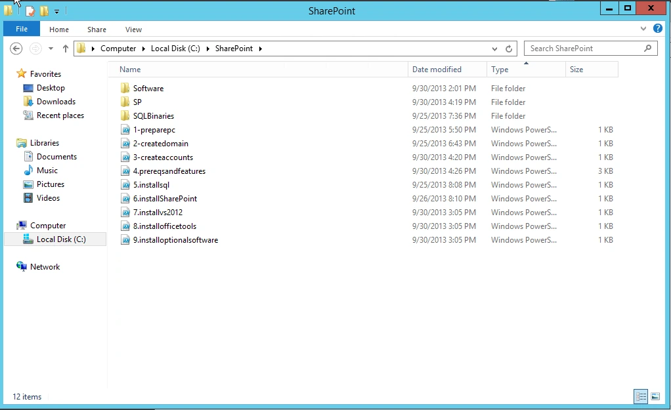671x410 pixels.
Task: Switch to the Share ribbon tab
Action: (x=97, y=30)
